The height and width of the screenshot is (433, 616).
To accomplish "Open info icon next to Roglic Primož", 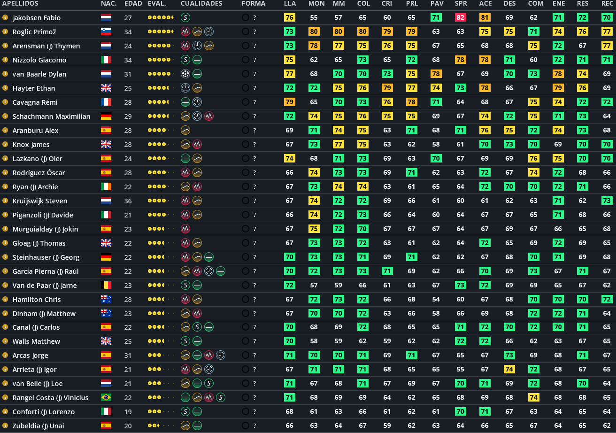I will (x=5, y=32).
